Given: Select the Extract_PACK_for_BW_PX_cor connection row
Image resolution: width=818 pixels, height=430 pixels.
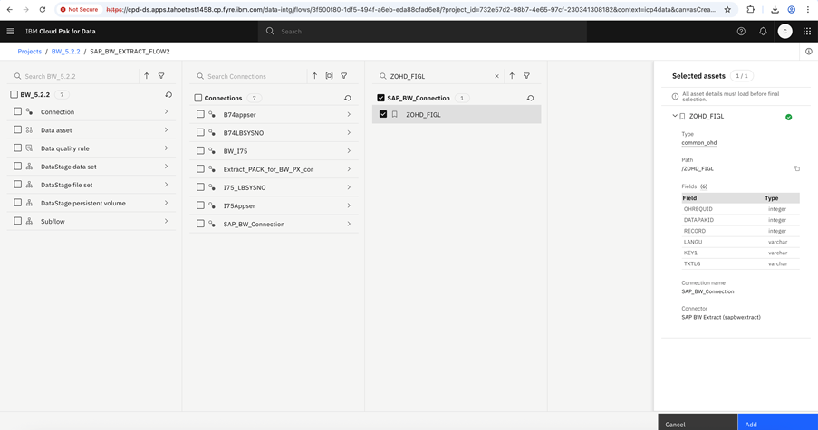Looking at the screenshot, I should [274, 169].
